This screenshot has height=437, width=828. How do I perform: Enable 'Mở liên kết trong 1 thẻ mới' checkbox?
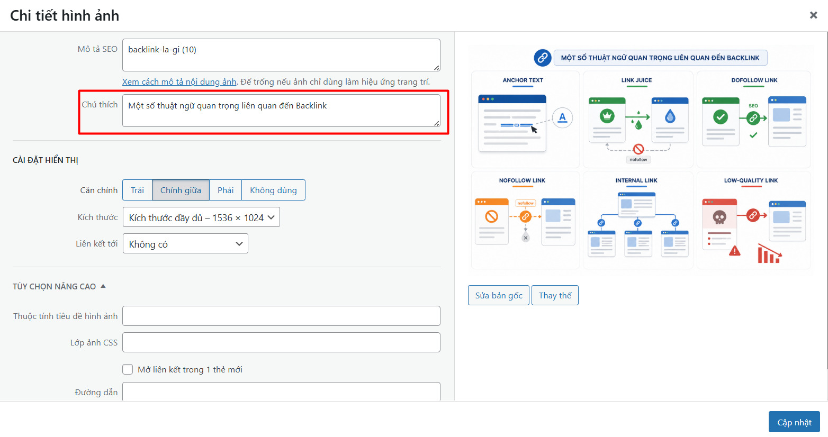128,369
